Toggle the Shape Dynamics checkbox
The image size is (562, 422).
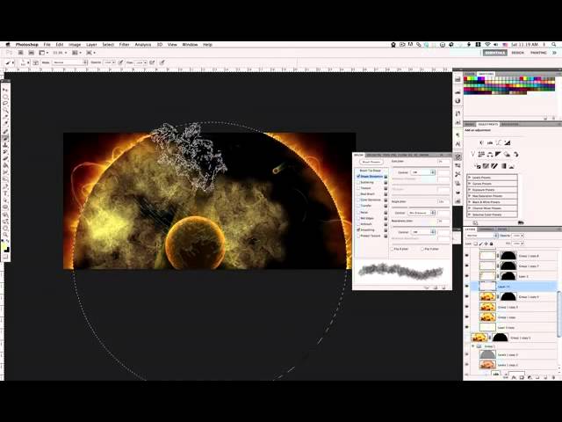358,177
